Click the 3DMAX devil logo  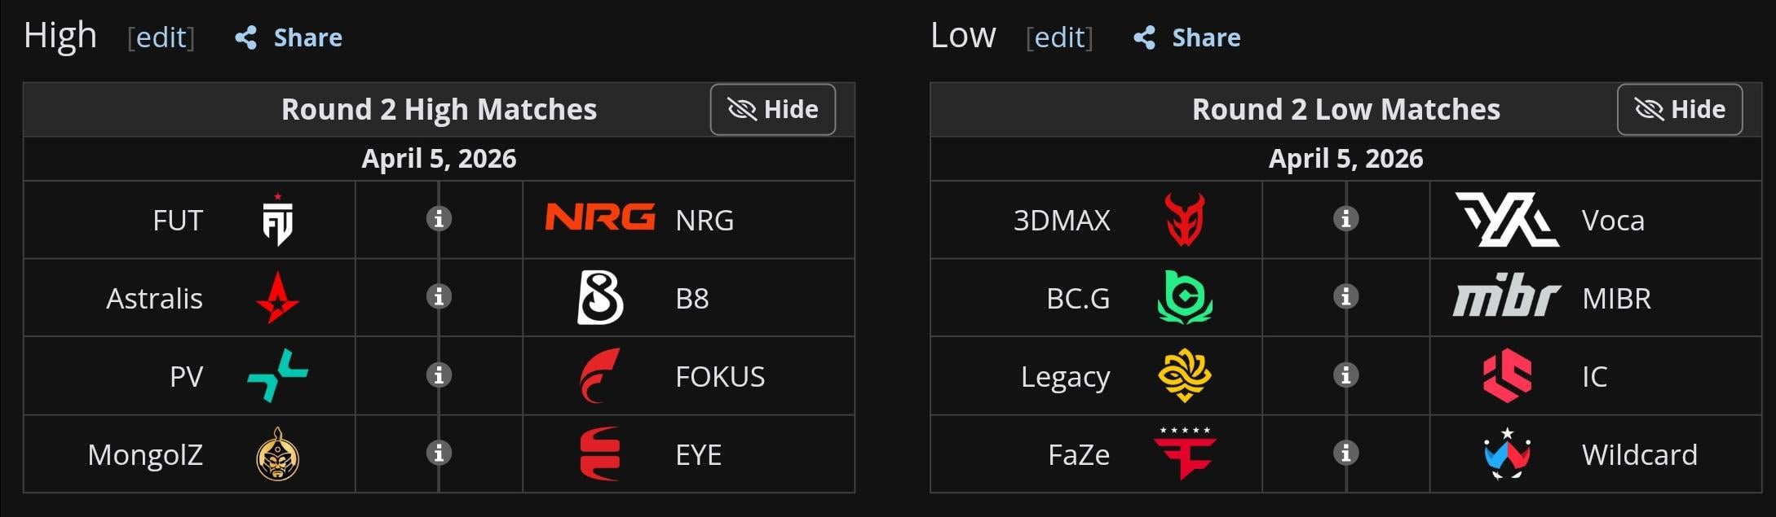click(1184, 220)
